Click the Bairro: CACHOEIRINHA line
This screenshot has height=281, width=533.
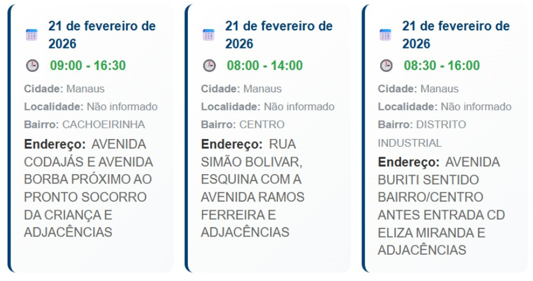84,124
